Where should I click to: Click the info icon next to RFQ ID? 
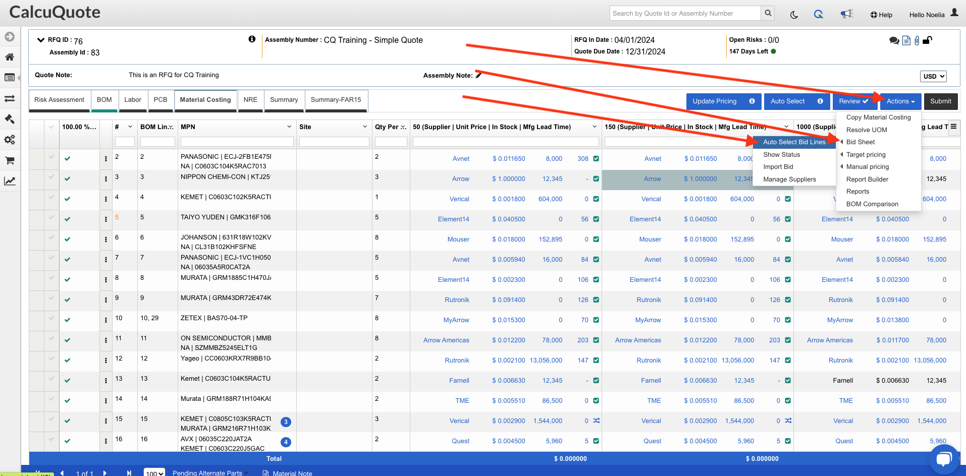coord(252,39)
